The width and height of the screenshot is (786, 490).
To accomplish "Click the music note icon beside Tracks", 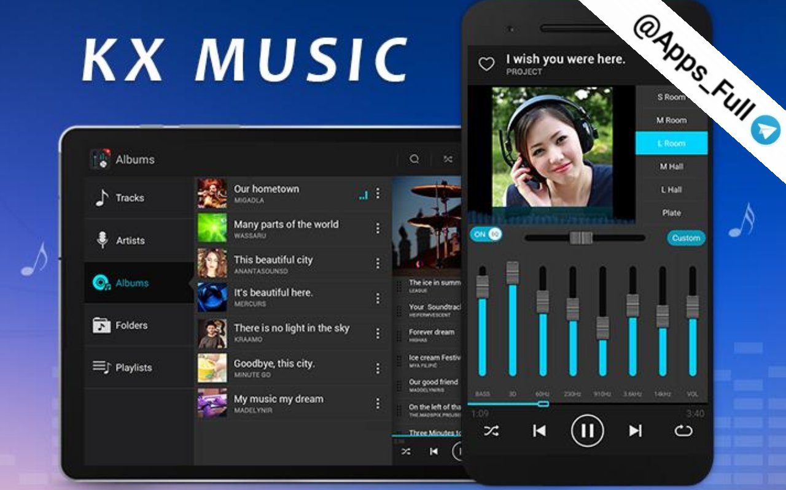I will pos(102,197).
